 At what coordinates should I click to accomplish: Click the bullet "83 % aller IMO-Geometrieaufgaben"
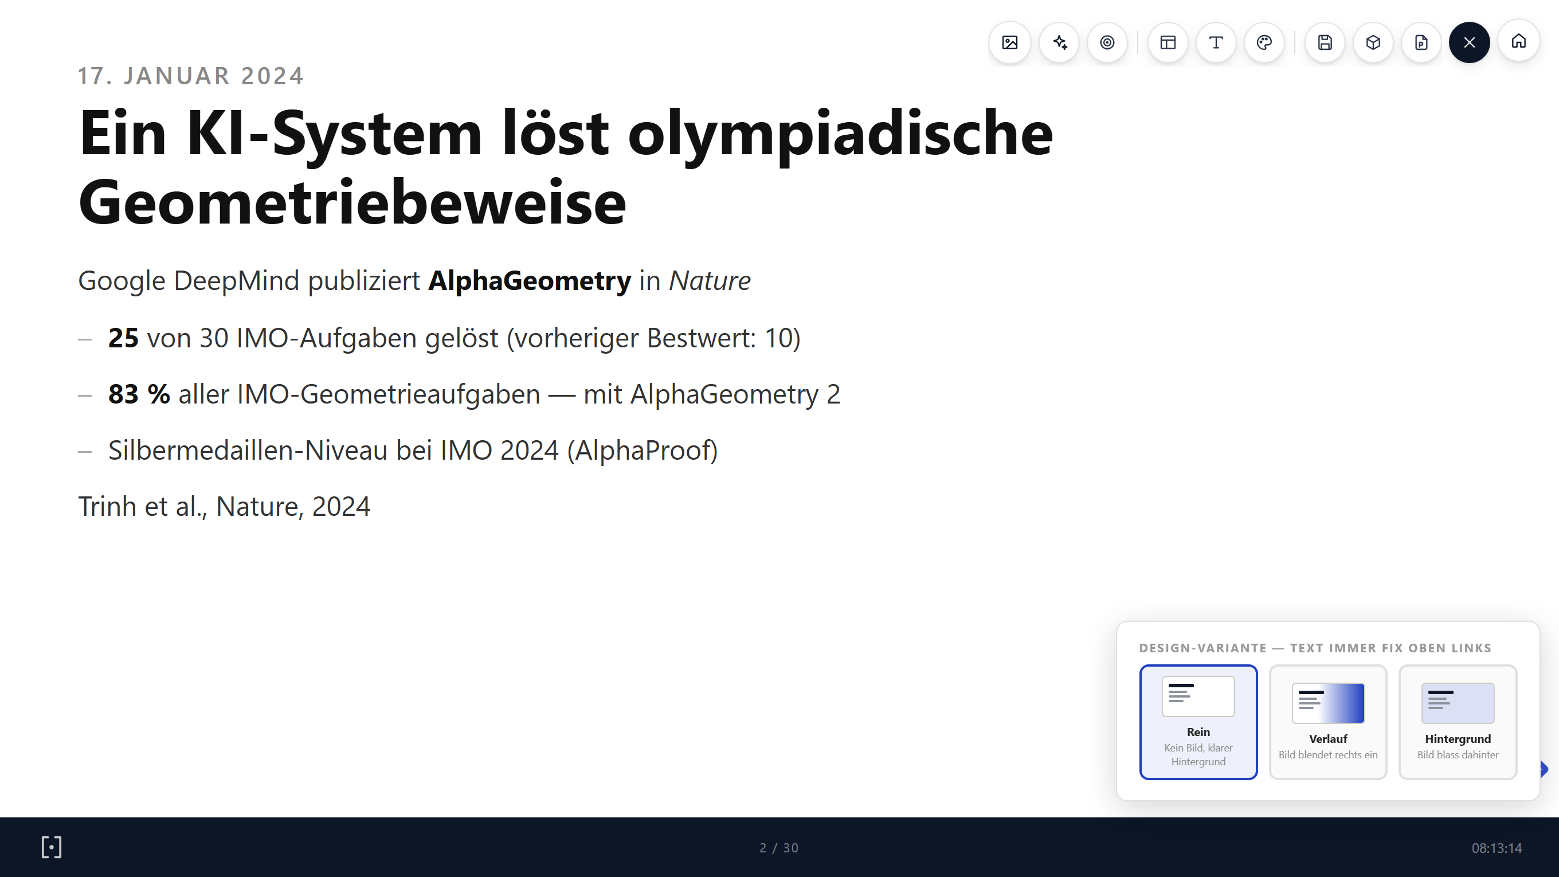(x=324, y=394)
